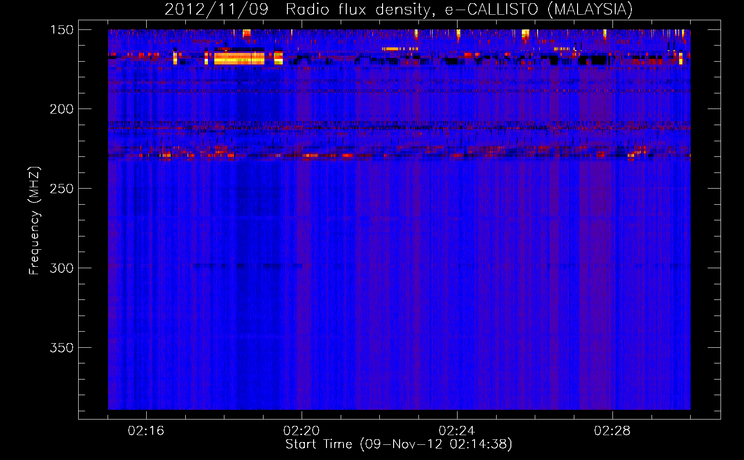The width and height of the screenshot is (744, 460).
Task: Click the 02:20 time tick label
Action: pos(302,431)
